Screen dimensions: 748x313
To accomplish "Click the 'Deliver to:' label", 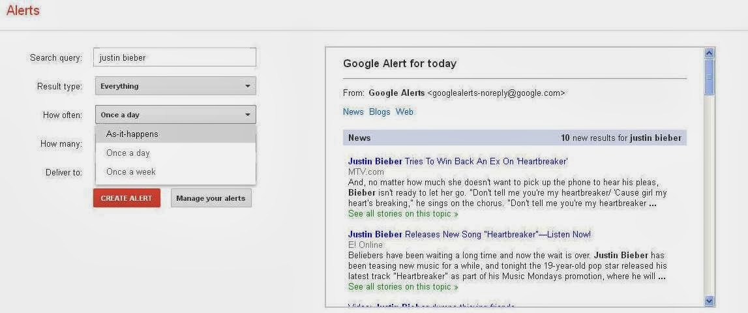I will [64, 172].
